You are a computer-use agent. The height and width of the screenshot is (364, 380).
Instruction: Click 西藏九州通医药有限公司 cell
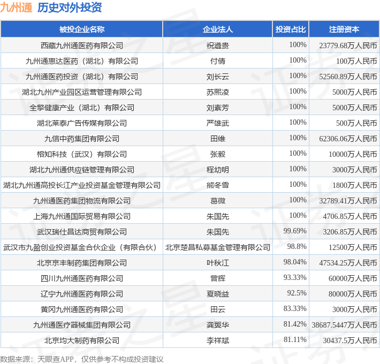pos(82,45)
